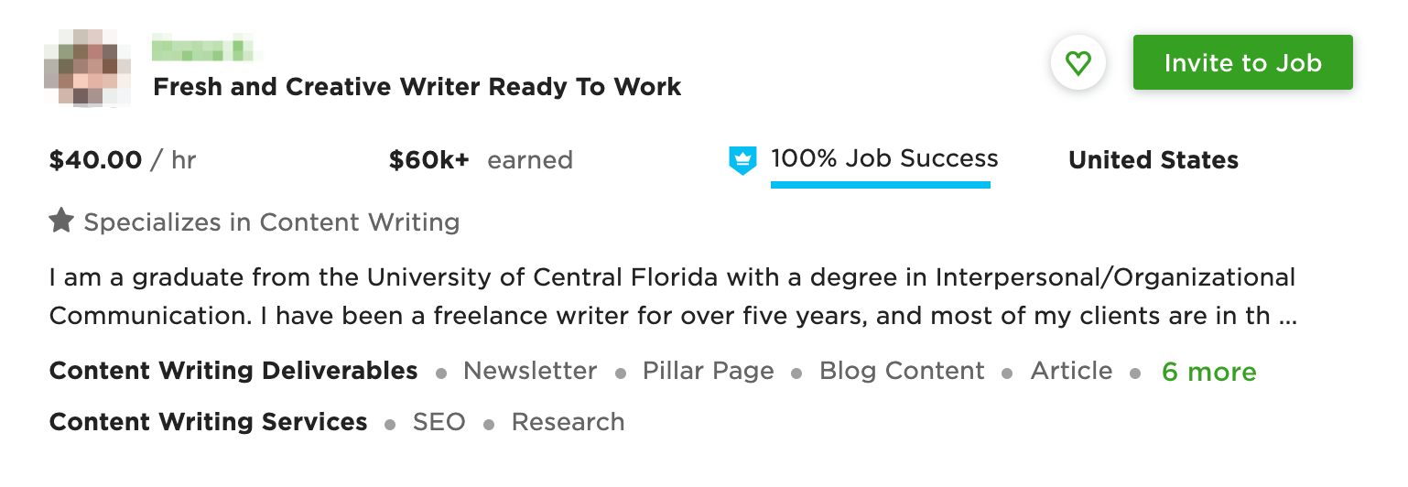Click the star icon beside Specializes
Viewport: 1408px width, 487px height.
click(61, 221)
